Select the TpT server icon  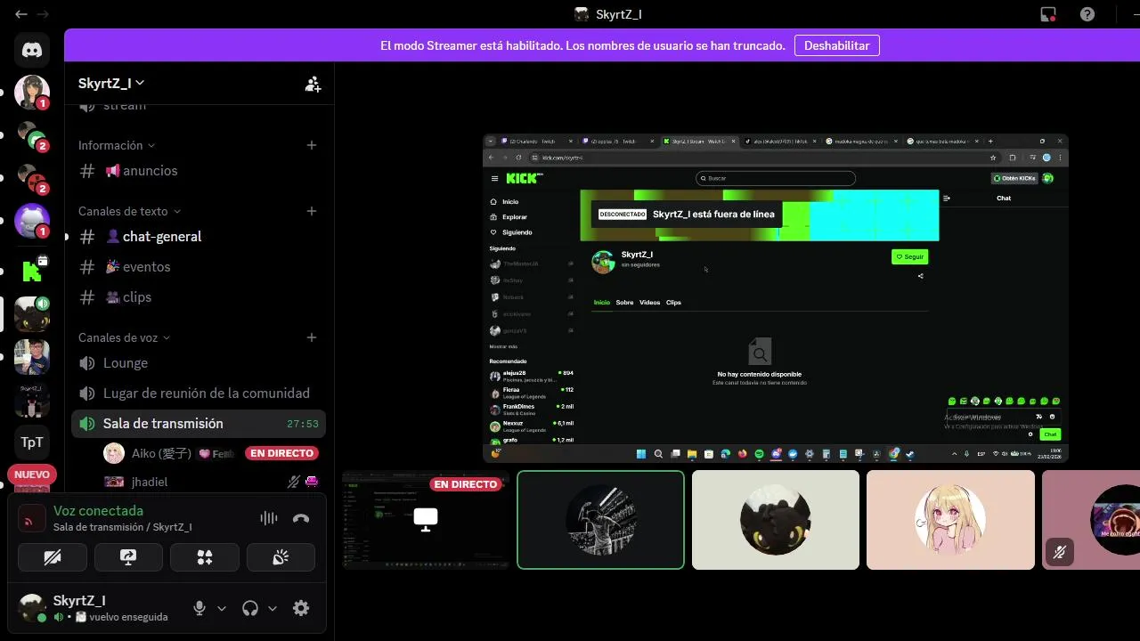click(x=32, y=442)
